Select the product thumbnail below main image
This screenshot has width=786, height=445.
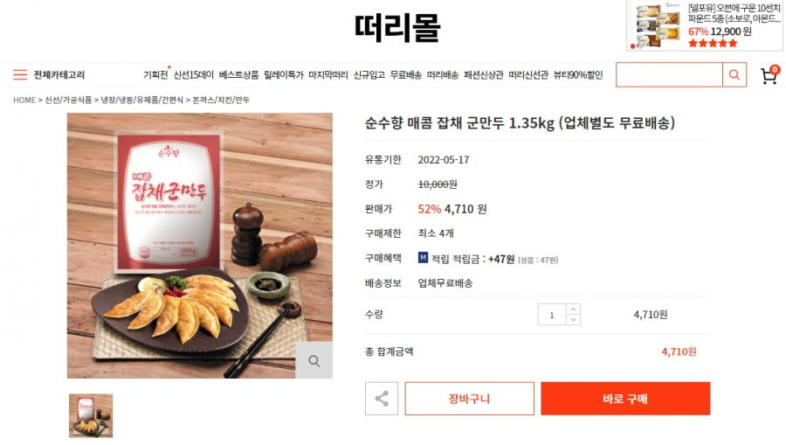point(91,415)
